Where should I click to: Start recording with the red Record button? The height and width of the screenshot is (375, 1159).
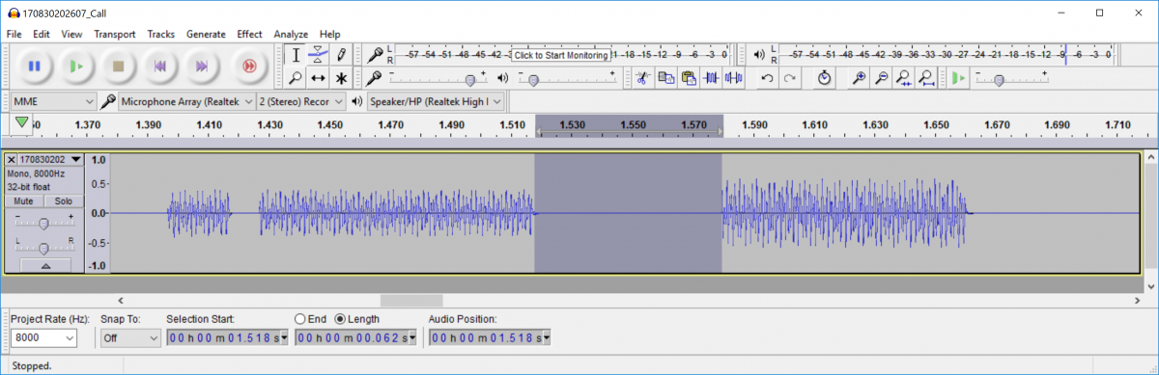(249, 67)
